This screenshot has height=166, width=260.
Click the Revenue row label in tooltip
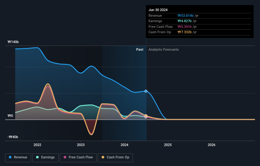pos(155,16)
